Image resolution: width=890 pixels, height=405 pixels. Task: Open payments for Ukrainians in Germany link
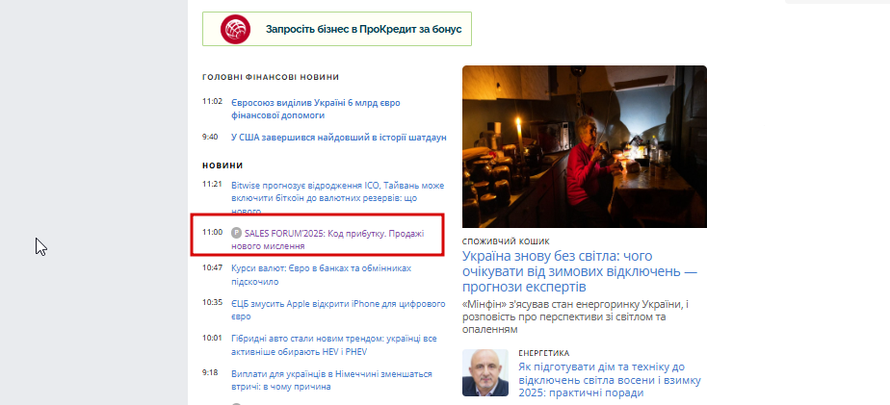pyautogui.click(x=331, y=381)
